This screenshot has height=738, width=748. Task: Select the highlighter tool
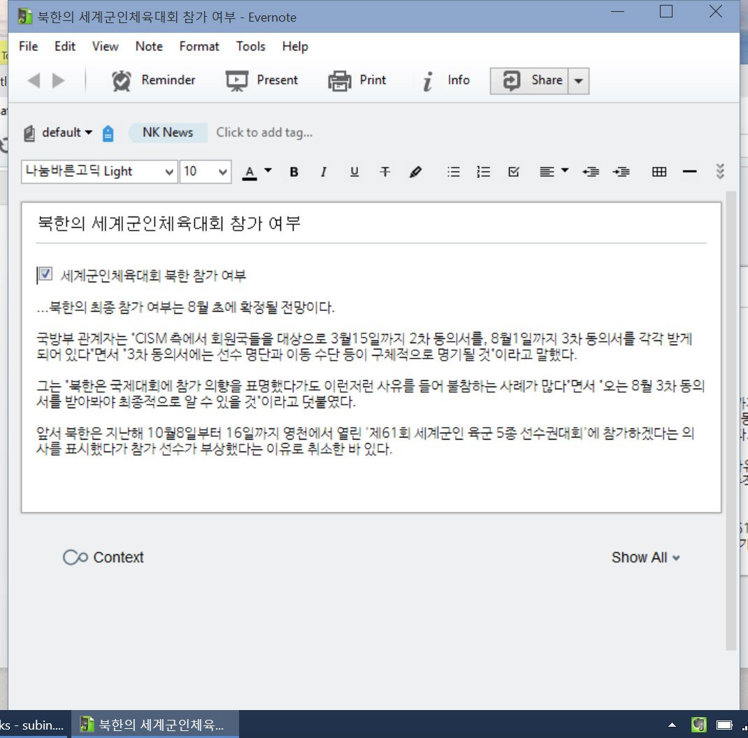[416, 172]
